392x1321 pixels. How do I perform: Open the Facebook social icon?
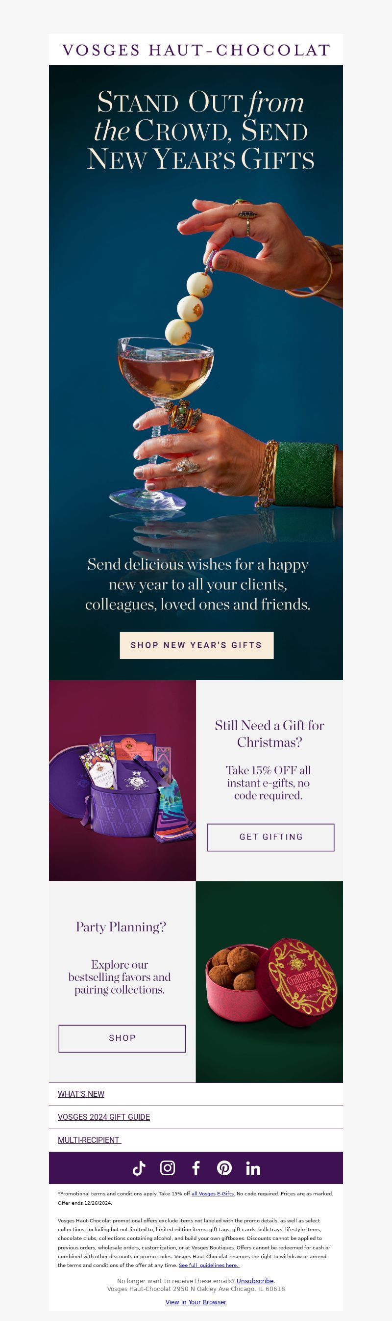click(196, 1168)
